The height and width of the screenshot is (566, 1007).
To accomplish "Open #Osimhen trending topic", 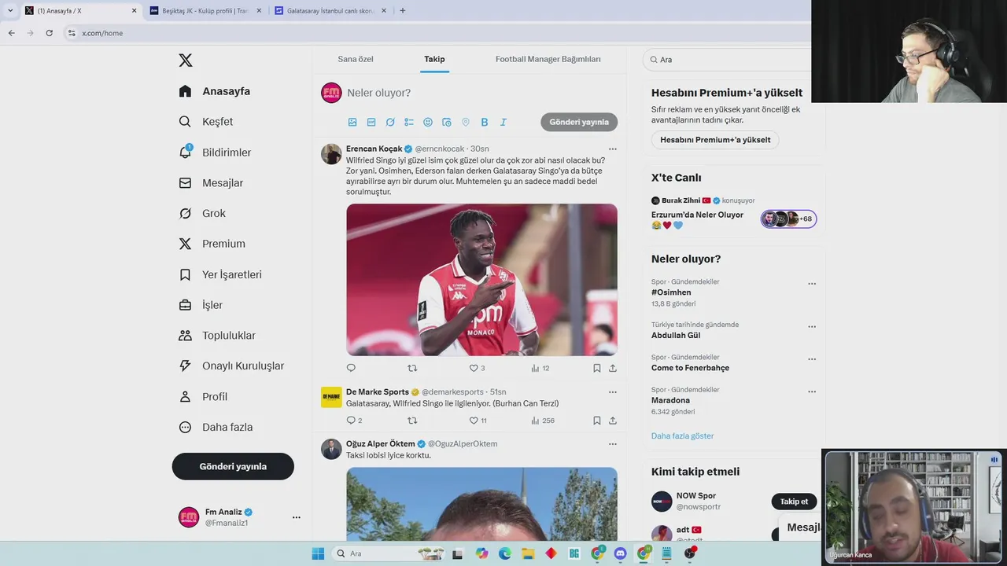I will click(671, 292).
